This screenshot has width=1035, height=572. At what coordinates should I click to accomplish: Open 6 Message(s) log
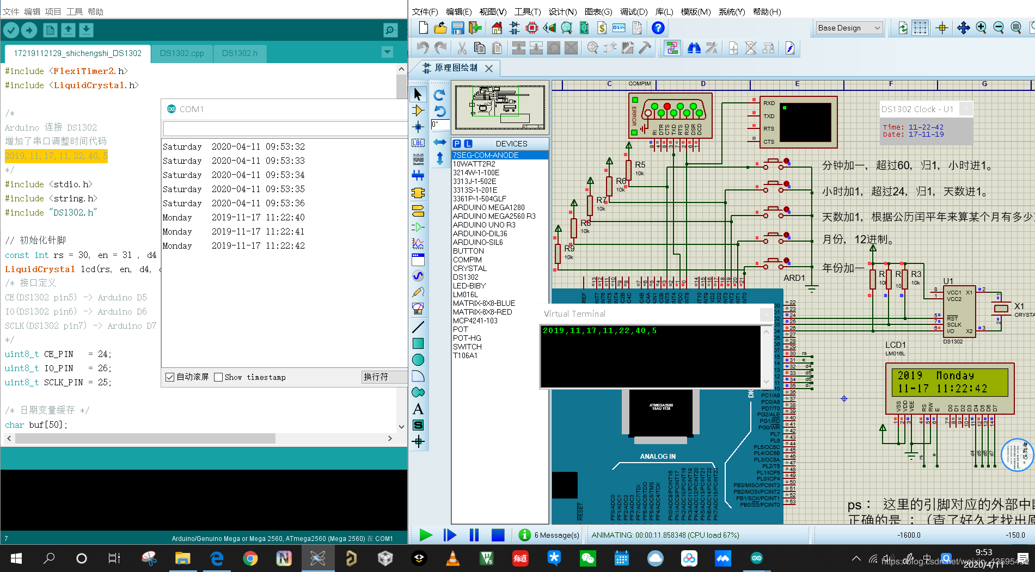[x=549, y=535]
